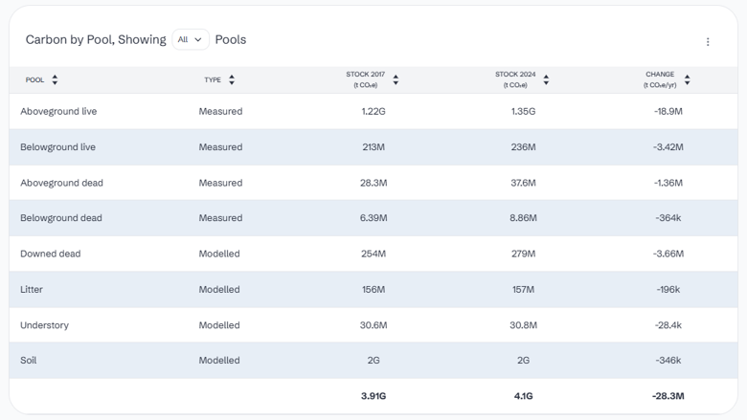Click Modelled type for Understory

(219, 325)
